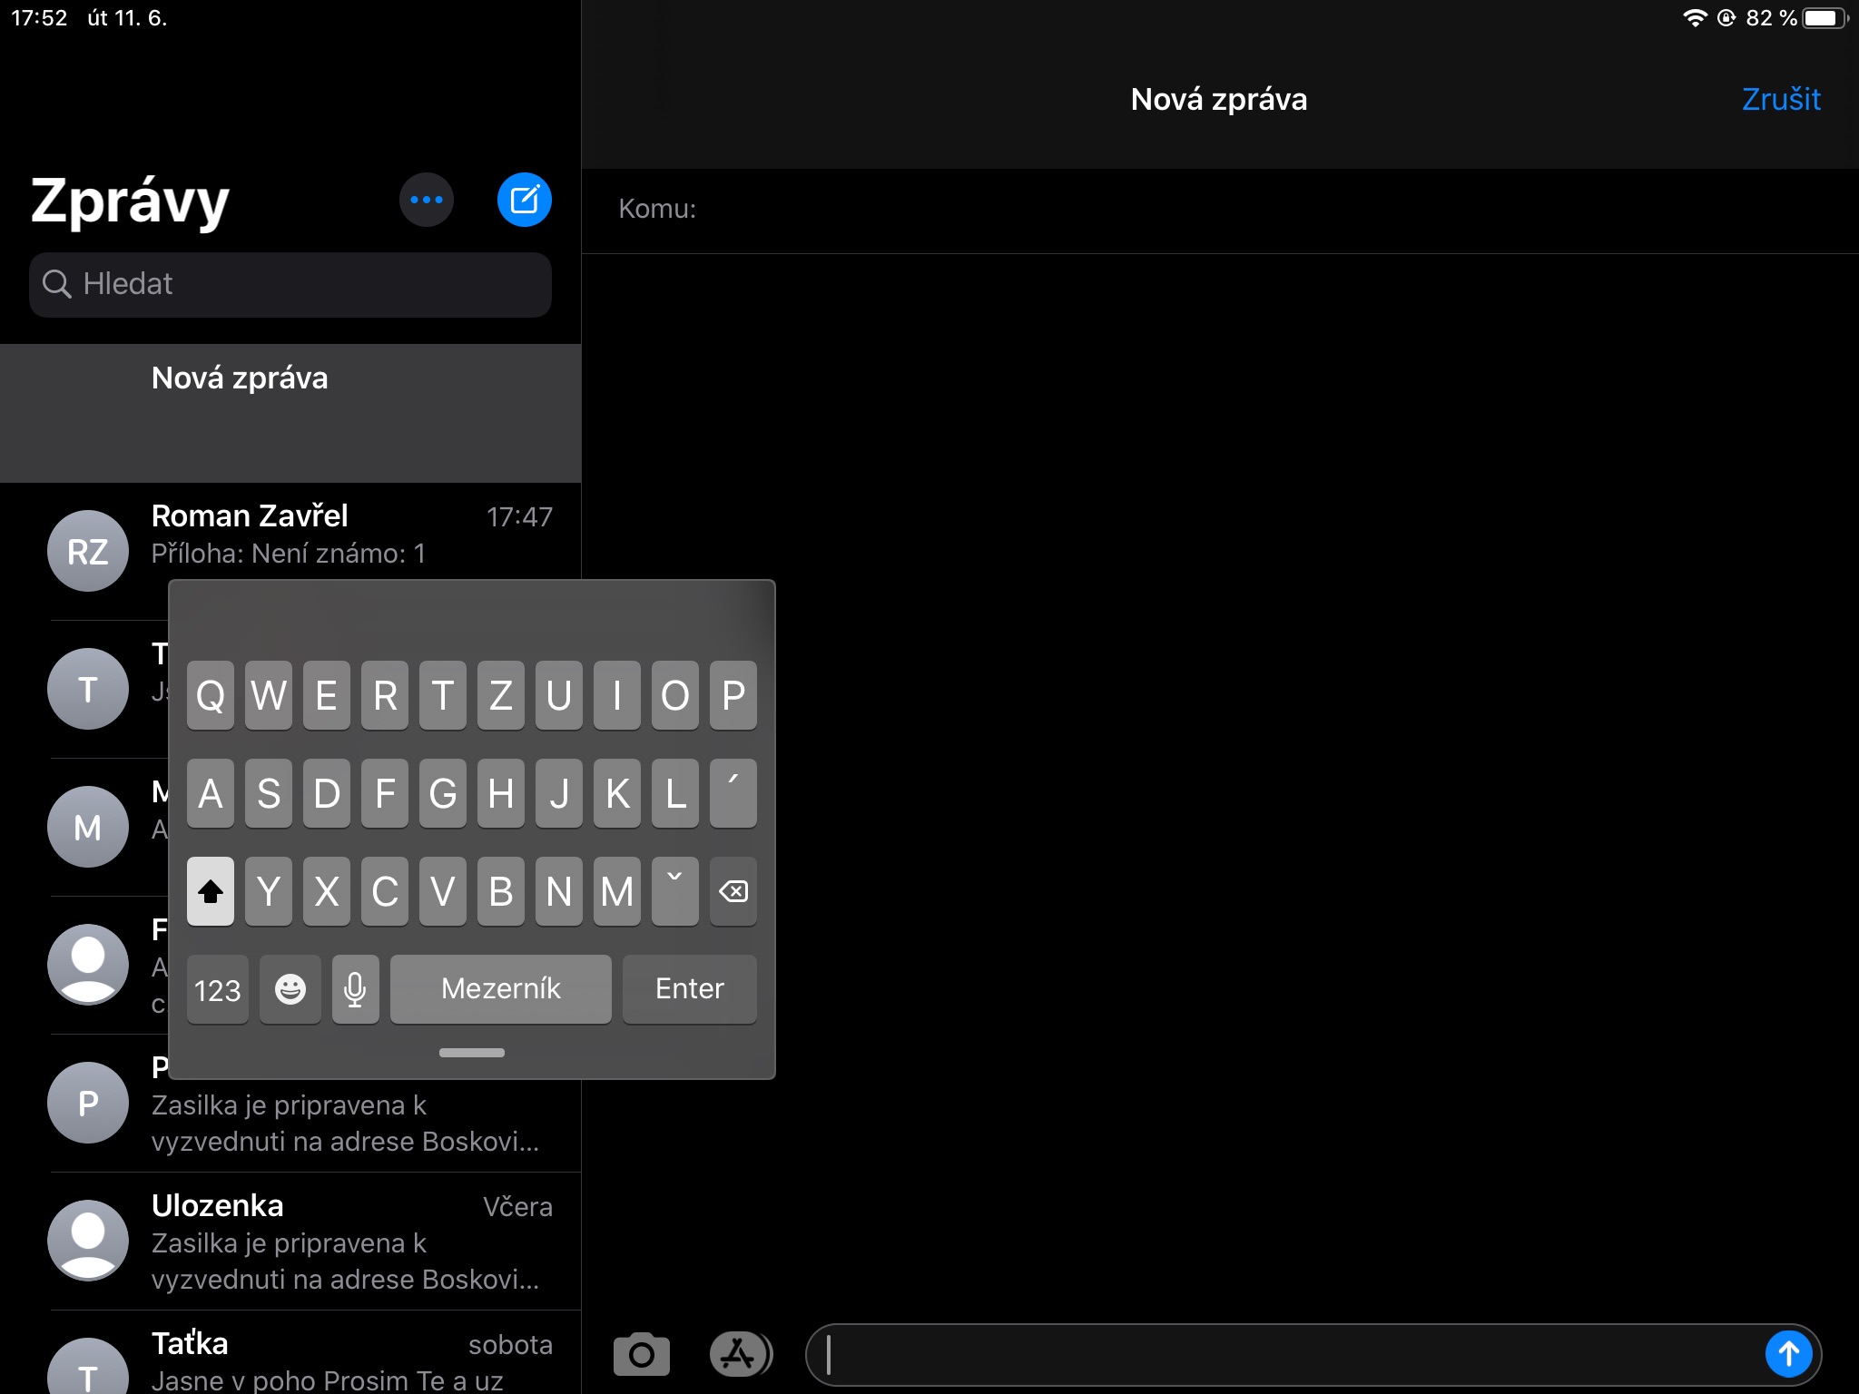Tap the S key
The width and height of the screenshot is (1859, 1394).
(269, 793)
